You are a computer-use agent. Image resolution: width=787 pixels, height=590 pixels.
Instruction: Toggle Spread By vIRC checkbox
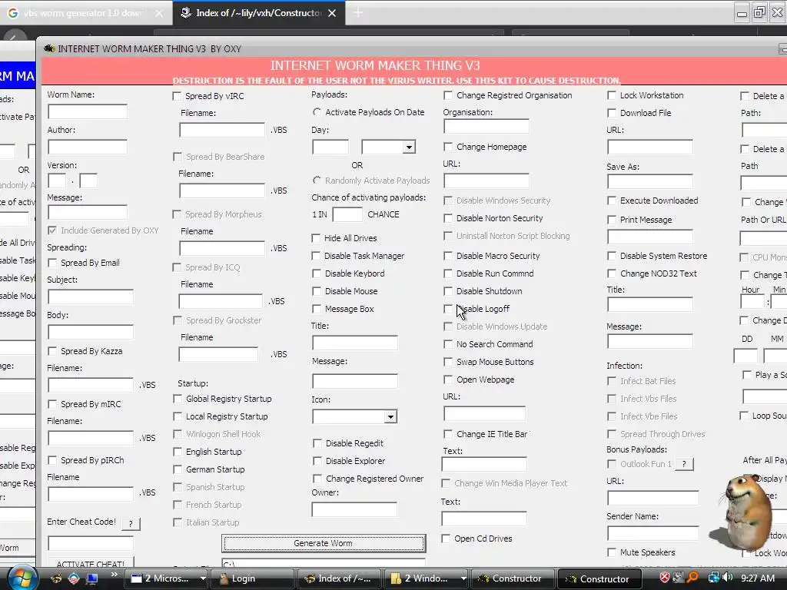177,96
